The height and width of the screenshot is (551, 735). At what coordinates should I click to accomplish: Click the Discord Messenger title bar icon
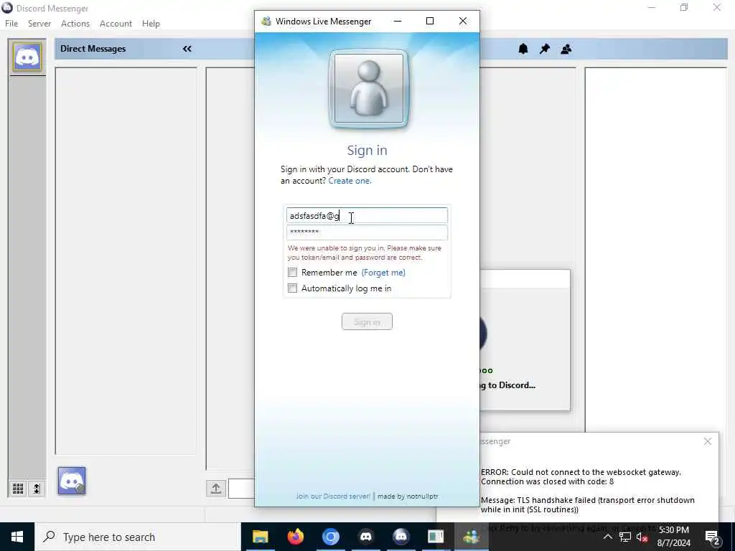pos(7,8)
